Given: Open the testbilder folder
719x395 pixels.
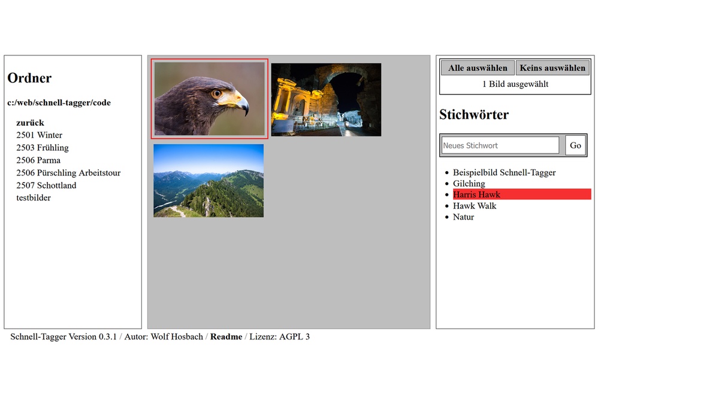Looking at the screenshot, I should pos(34,198).
